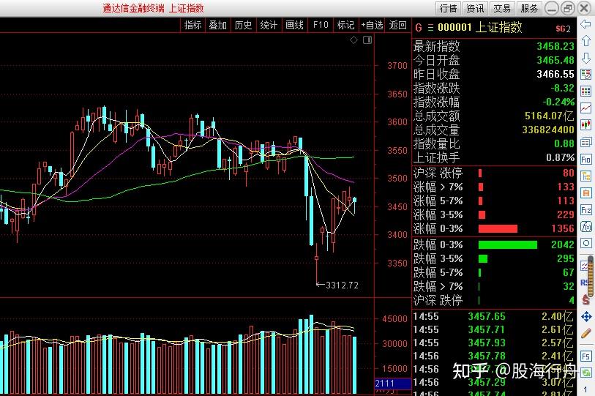Open the 统计 statistics menu
This screenshot has width=595, height=396.
coord(269,25)
